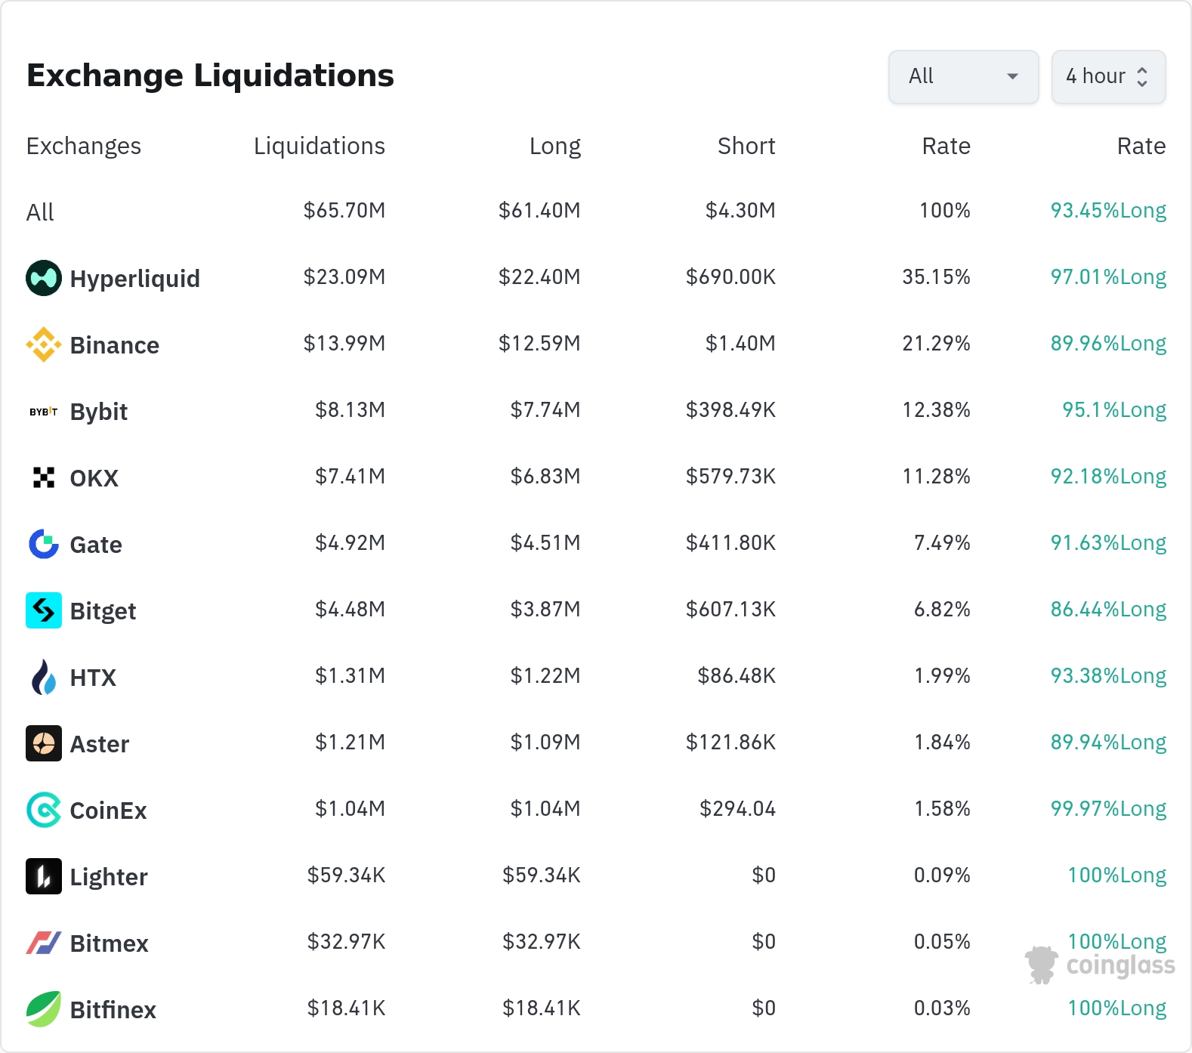Click the Bitget cyan logo icon
The width and height of the screenshot is (1192, 1053).
[44, 610]
